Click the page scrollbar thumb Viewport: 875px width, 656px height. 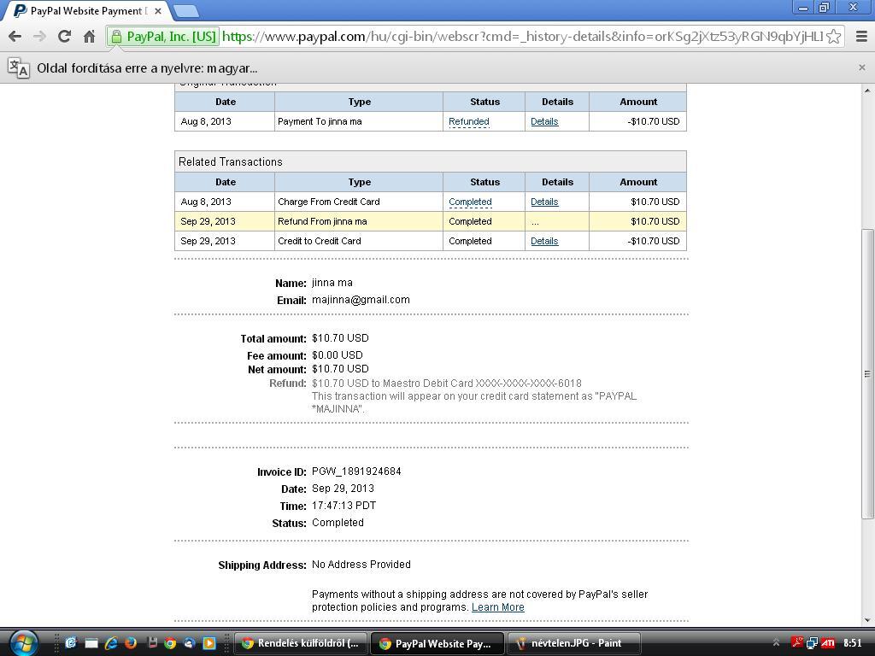(867, 374)
